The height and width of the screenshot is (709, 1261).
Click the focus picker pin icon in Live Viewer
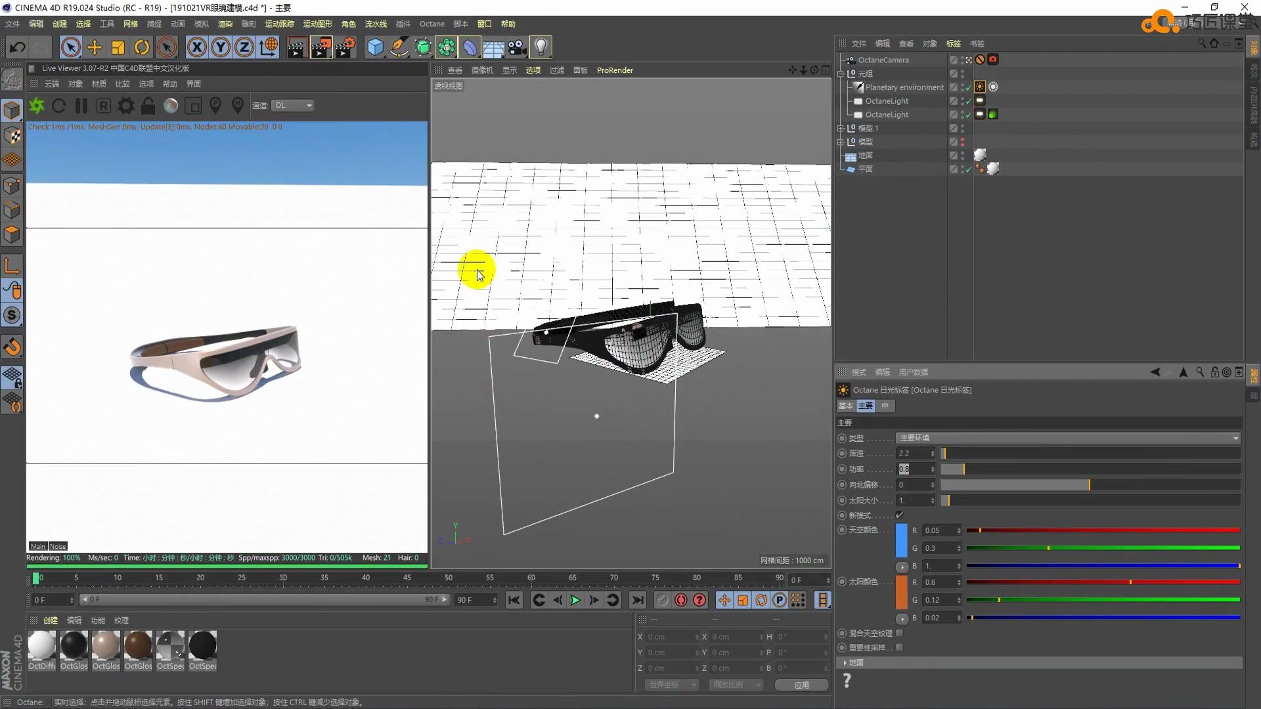[x=215, y=106]
